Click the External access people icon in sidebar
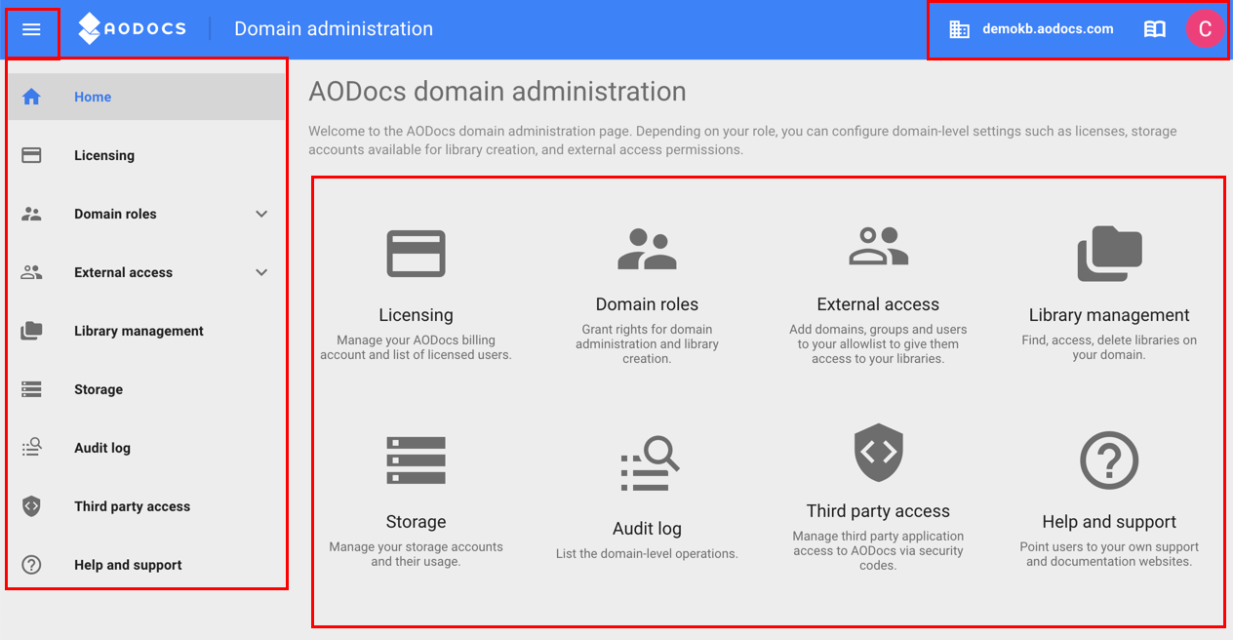Viewport: 1233px width, 640px height. tap(31, 272)
